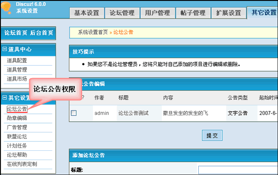Click the 作者 column header
278x175 pixels.
pyautogui.click(x=99, y=98)
